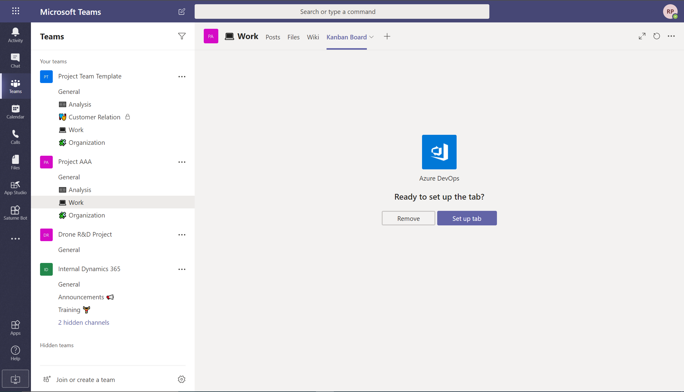Open more options for Project Team Template
Image resolution: width=684 pixels, height=392 pixels.
point(182,77)
